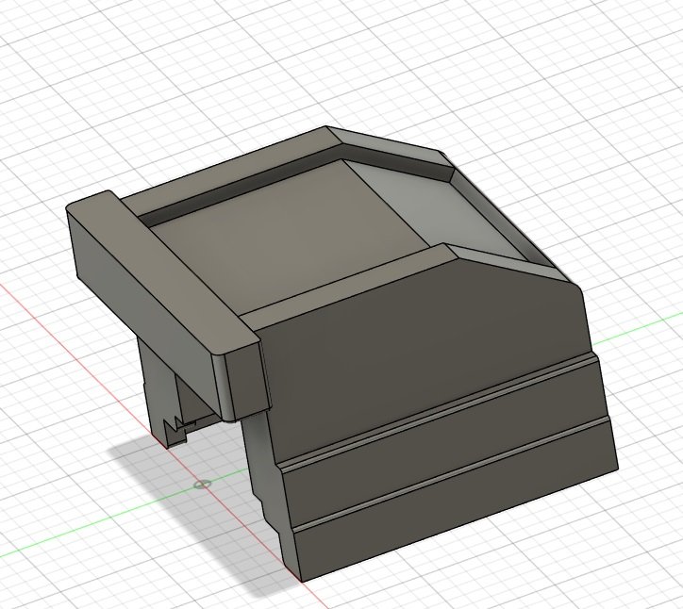Select the origin point marker on the grid
683x609 pixels.
point(202,484)
